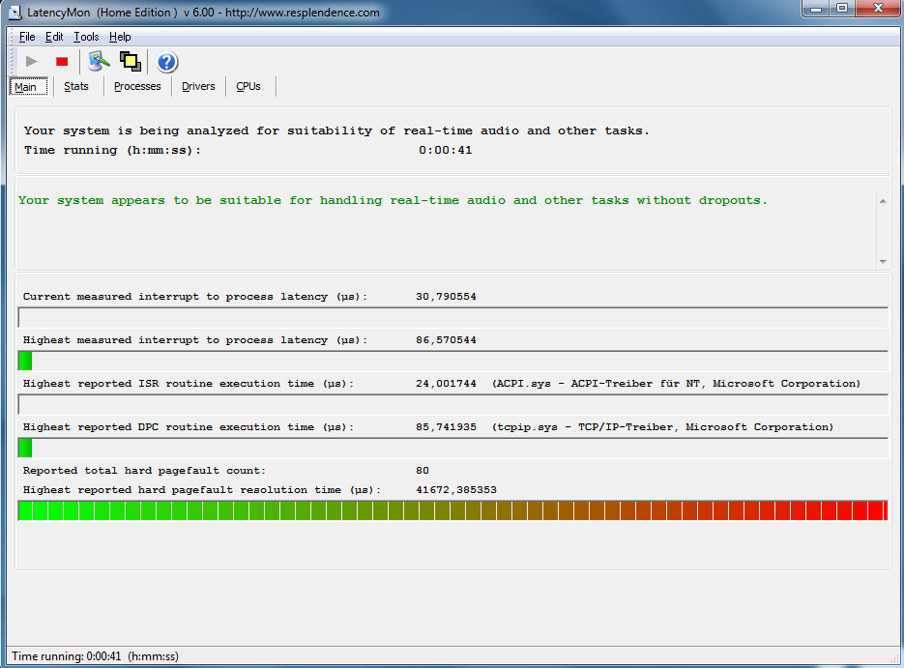This screenshot has width=904, height=668.
Task: Click the DPC routine execution time bar
Action: click(453, 448)
